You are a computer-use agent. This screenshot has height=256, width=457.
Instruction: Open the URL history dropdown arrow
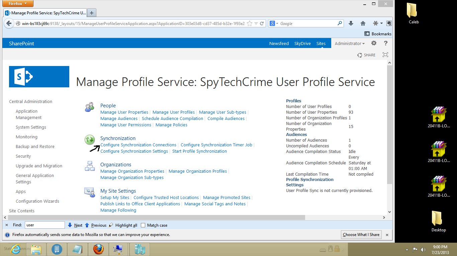point(256,23)
